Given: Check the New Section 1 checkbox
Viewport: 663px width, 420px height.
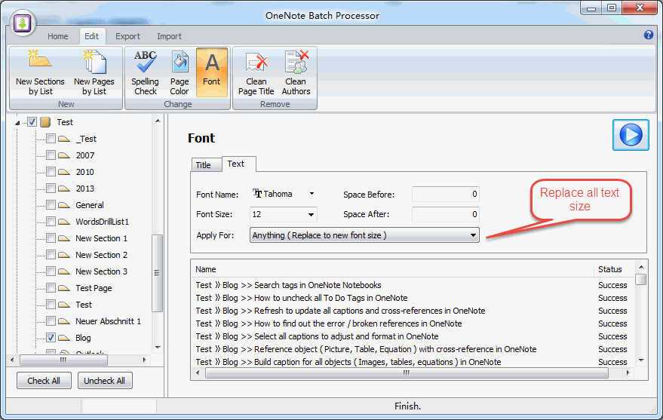Looking at the screenshot, I should click(51, 238).
